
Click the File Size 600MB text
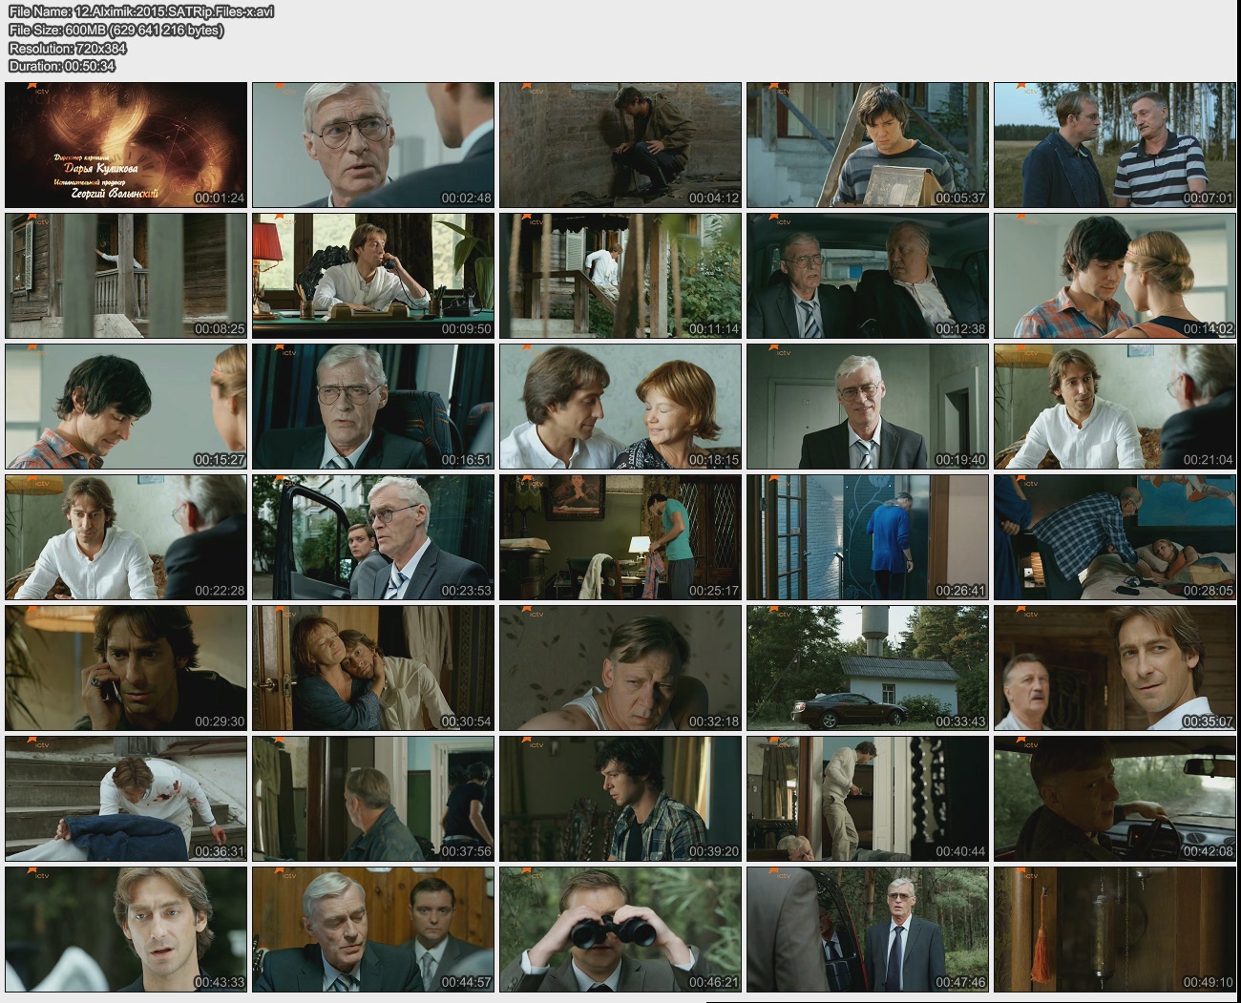(116, 31)
